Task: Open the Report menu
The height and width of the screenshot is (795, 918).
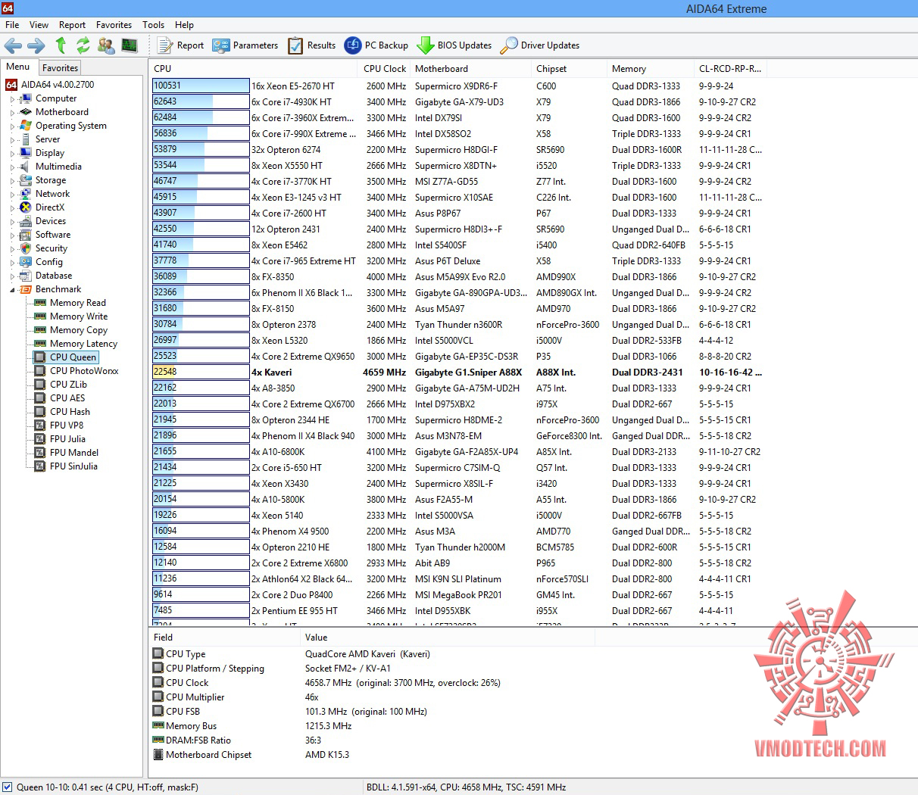Action: tap(72, 25)
